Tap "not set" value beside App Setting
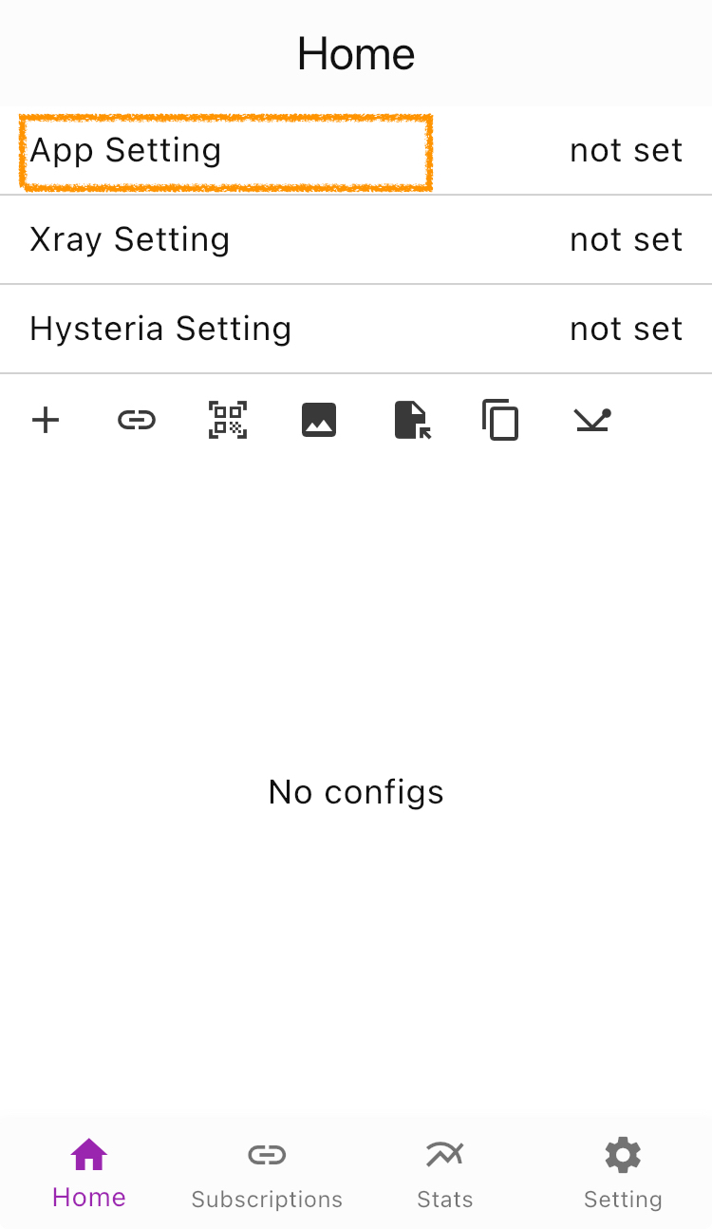Viewport: 712px width, 1229px height. point(626,151)
